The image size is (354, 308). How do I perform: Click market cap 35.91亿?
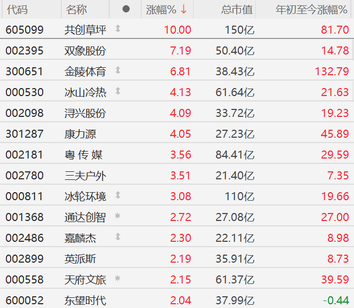(235, 259)
